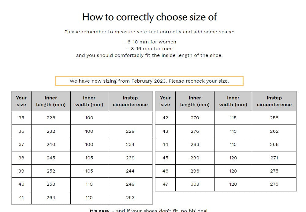Click right table's "Your size" header
Screen dimensions: 306x212
click(165, 101)
